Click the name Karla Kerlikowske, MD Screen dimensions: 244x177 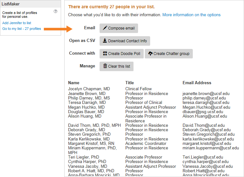pos(89,139)
